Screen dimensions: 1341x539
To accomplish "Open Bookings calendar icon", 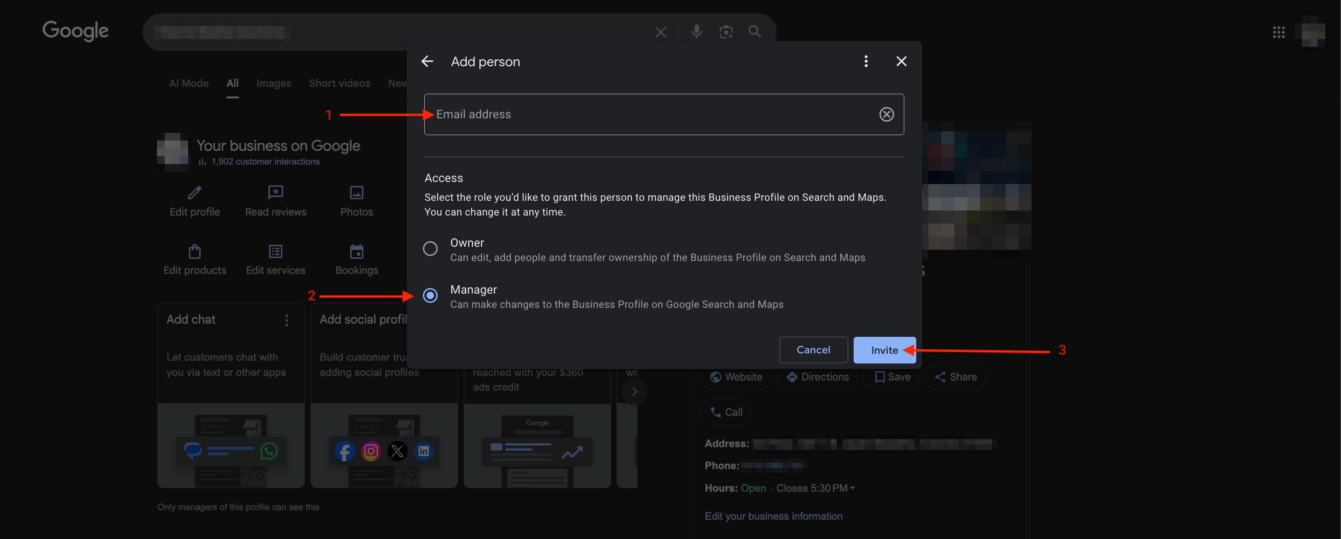I will click(357, 251).
